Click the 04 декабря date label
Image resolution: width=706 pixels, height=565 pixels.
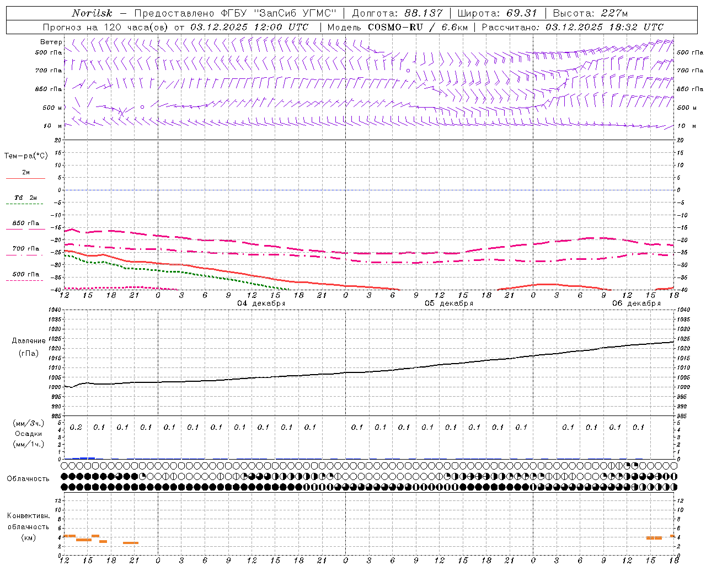coord(261,303)
